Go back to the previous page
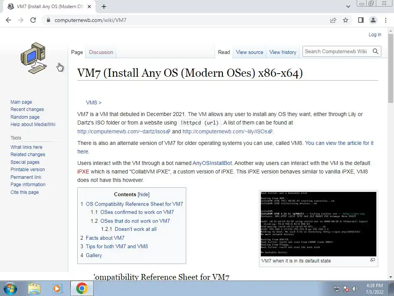The image size is (394, 296). click(8, 20)
